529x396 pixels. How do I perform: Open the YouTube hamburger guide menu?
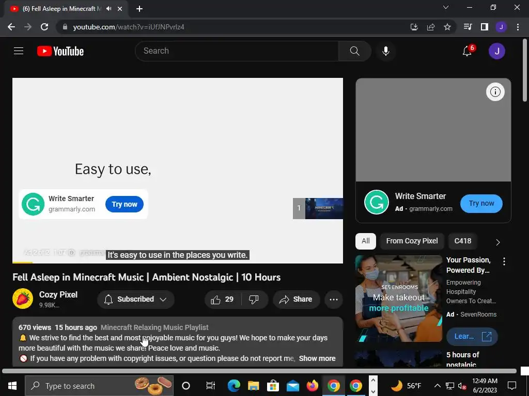[19, 51]
